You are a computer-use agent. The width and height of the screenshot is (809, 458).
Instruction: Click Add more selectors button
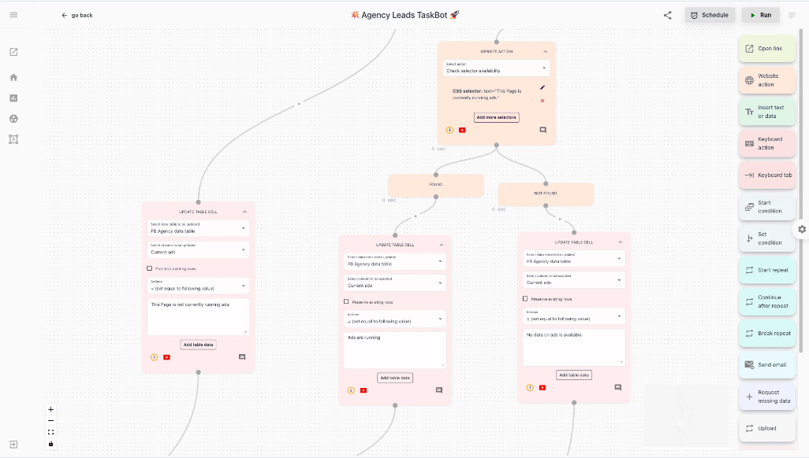point(496,117)
